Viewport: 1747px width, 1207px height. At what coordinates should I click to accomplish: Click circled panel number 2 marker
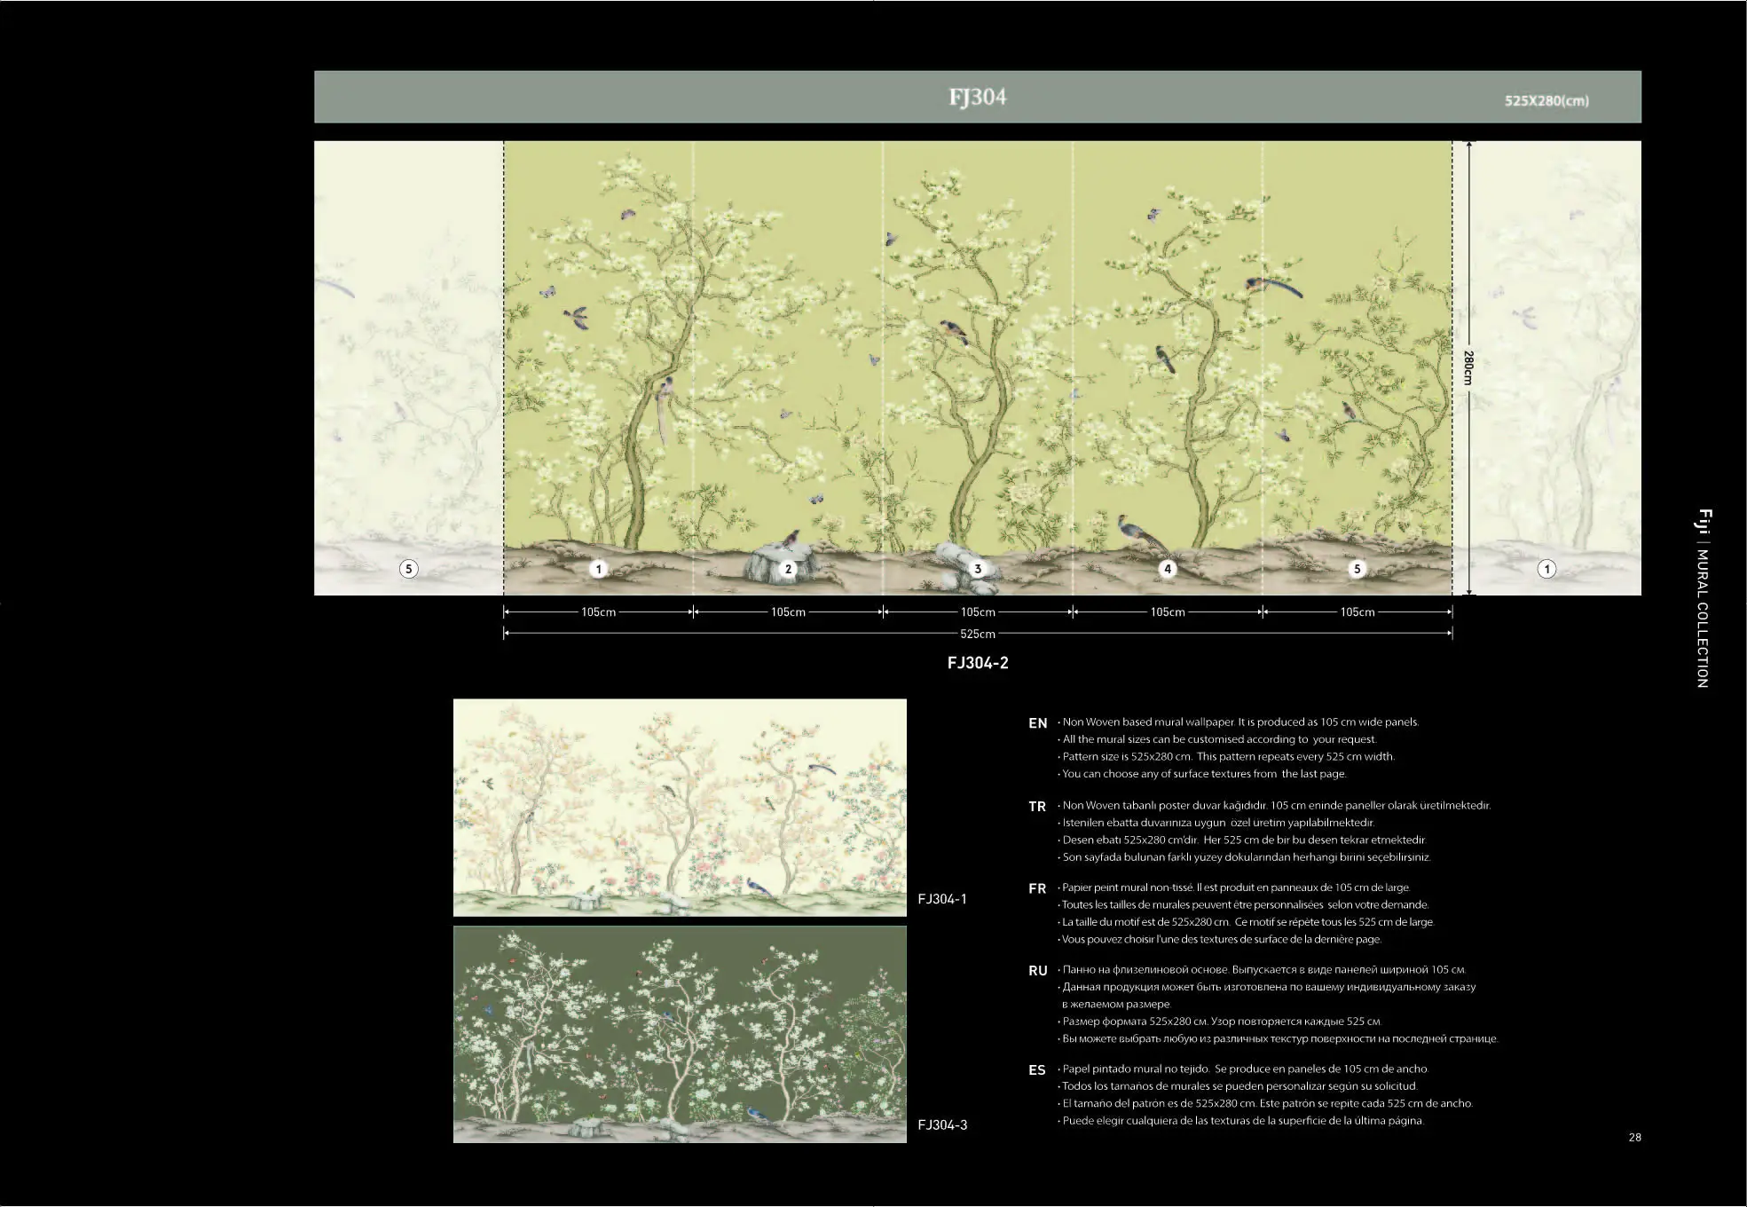(x=788, y=569)
